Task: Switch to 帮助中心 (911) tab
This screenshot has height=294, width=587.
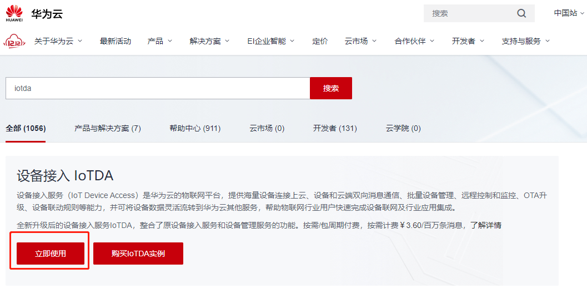Action: pos(195,129)
